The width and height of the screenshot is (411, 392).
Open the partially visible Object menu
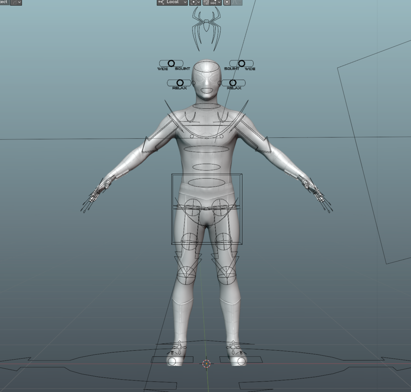tap(4, 2)
